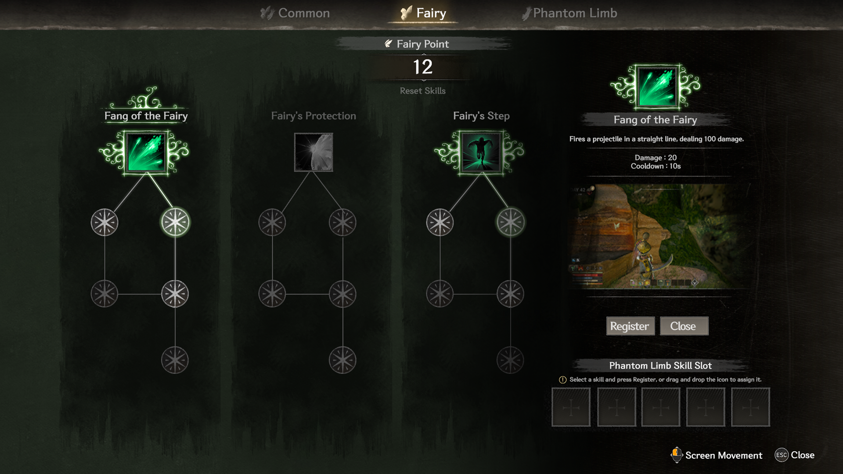
Task: Click Reset Skills under Fairy Point
Action: pyautogui.click(x=422, y=91)
